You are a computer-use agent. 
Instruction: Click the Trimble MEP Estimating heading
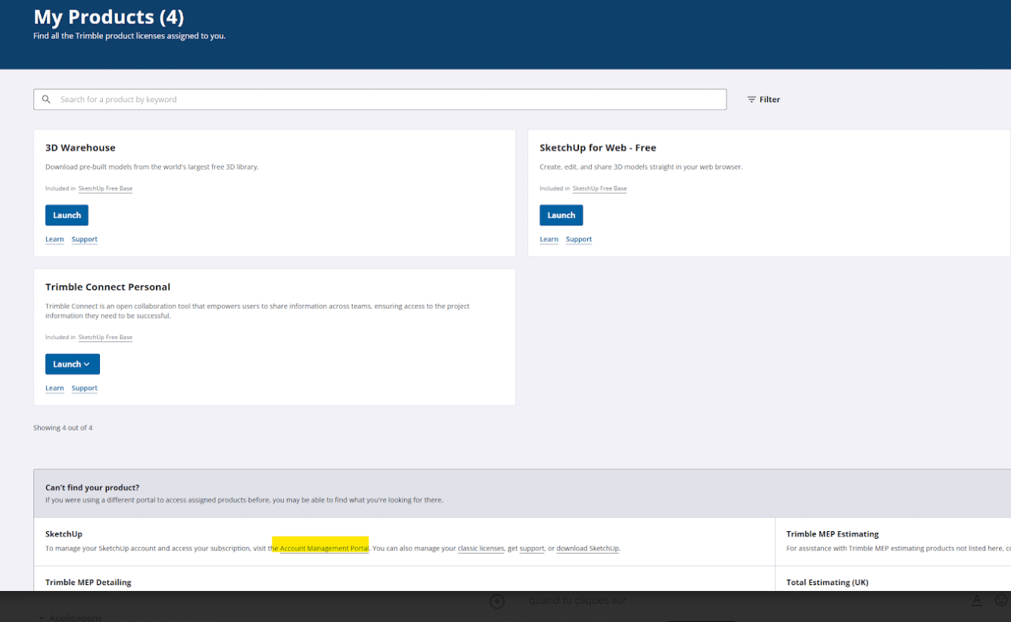tap(832, 534)
